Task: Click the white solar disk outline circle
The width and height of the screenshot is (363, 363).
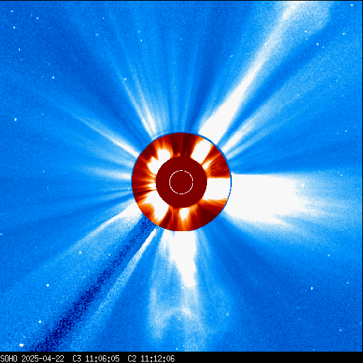Action: point(181,182)
